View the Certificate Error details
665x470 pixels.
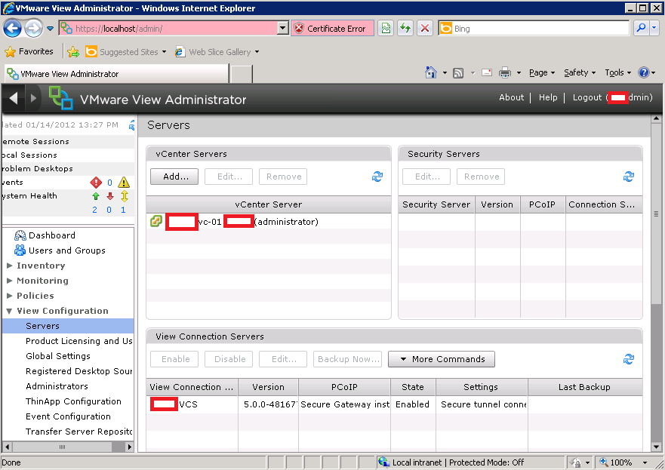332,29
